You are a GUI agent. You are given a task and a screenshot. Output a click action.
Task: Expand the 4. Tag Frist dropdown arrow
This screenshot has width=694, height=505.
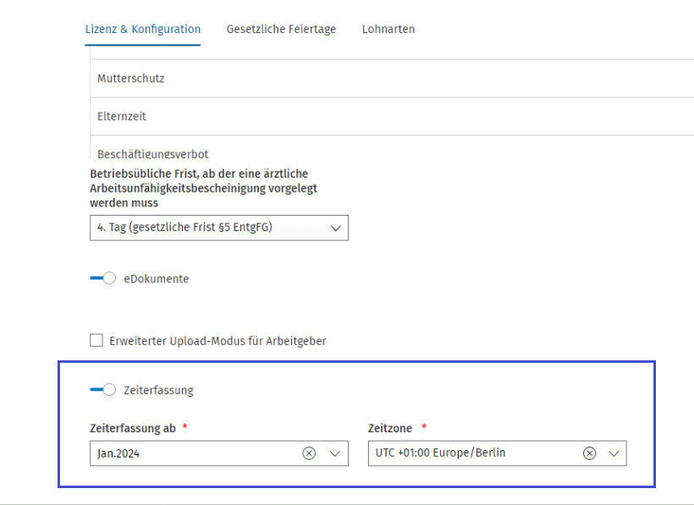click(334, 228)
